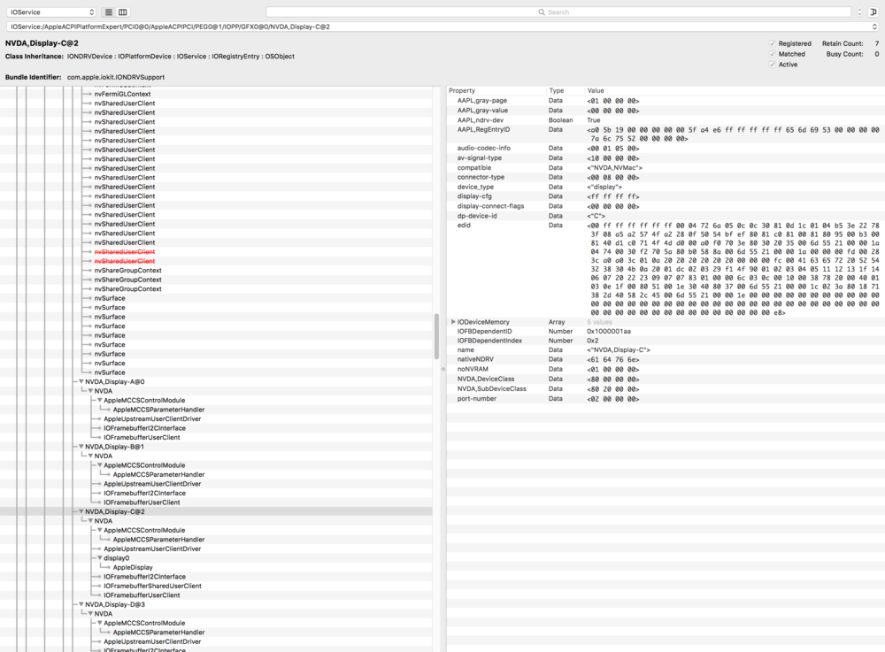Image resolution: width=885 pixels, height=652 pixels.
Task: Expand the IODeviceMemory array property
Action: (452, 322)
